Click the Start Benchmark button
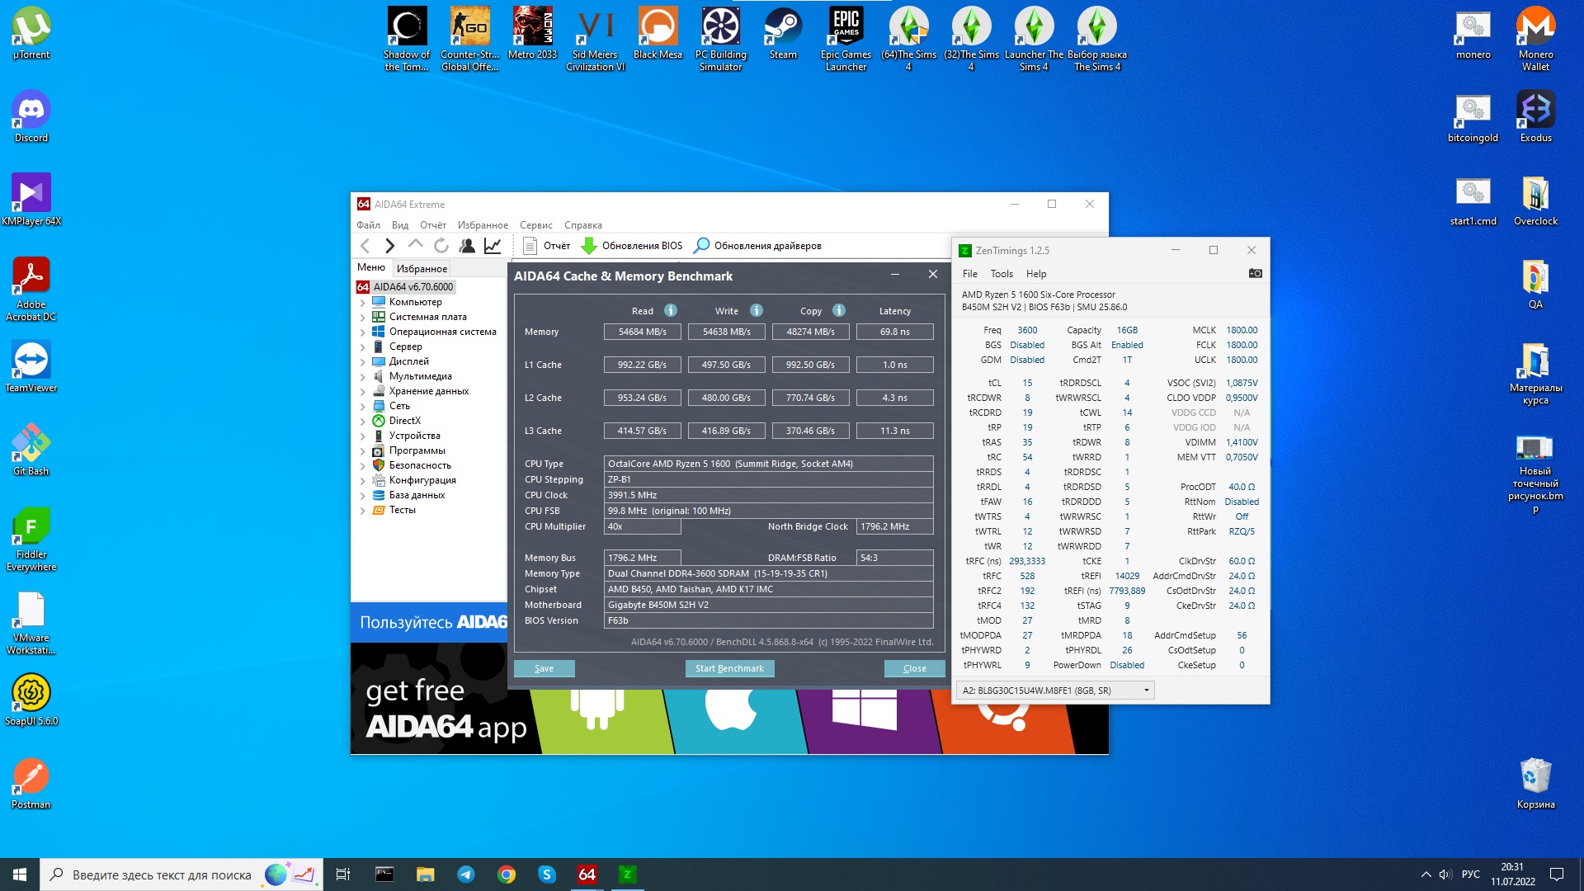 pyautogui.click(x=729, y=668)
